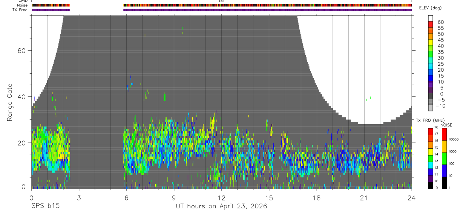
Task: Click the '1000' value on NOISE scale
Action: pyautogui.click(x=452, y=151)
